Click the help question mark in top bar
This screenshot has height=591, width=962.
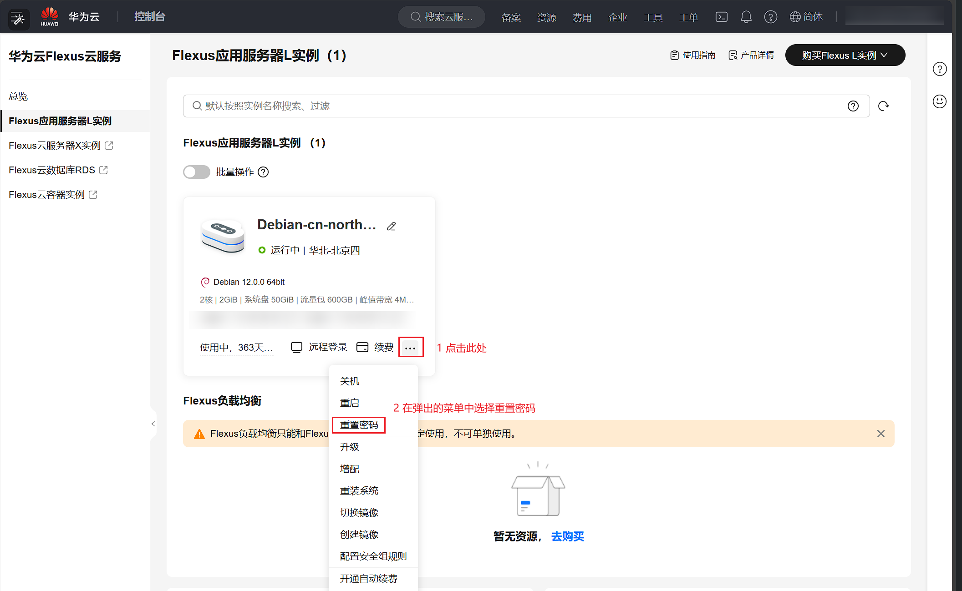[770, 17]
